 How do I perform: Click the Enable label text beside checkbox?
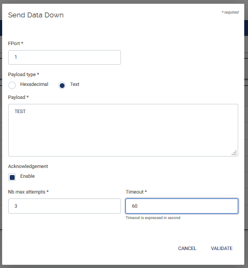point(28,176)
